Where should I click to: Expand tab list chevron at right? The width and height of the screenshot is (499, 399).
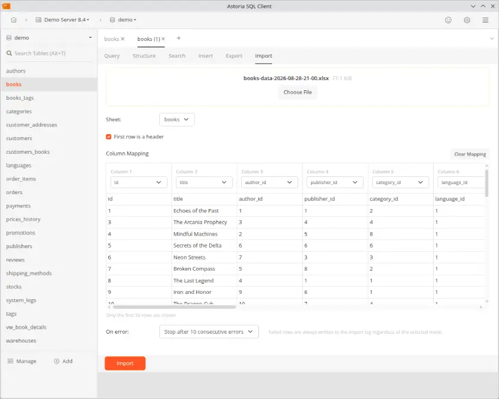pyautogui.click(x=492, y=39)
